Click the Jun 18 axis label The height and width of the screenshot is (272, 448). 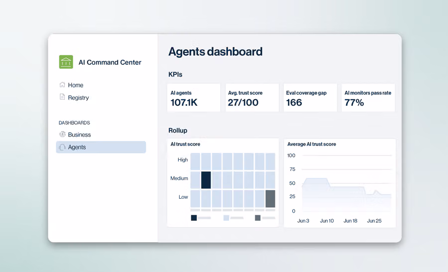(x=350, y=221)
